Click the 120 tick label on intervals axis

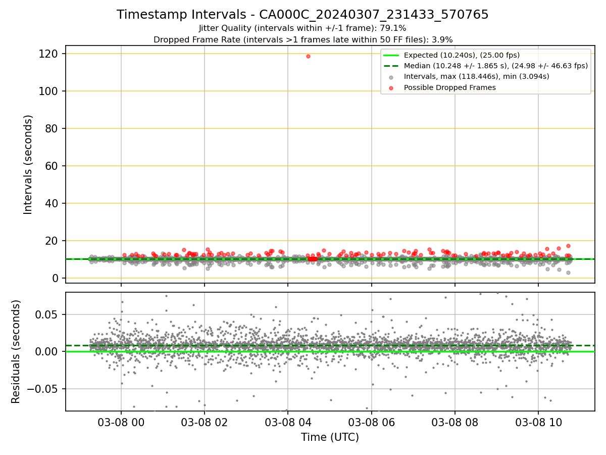coord(49,54)
